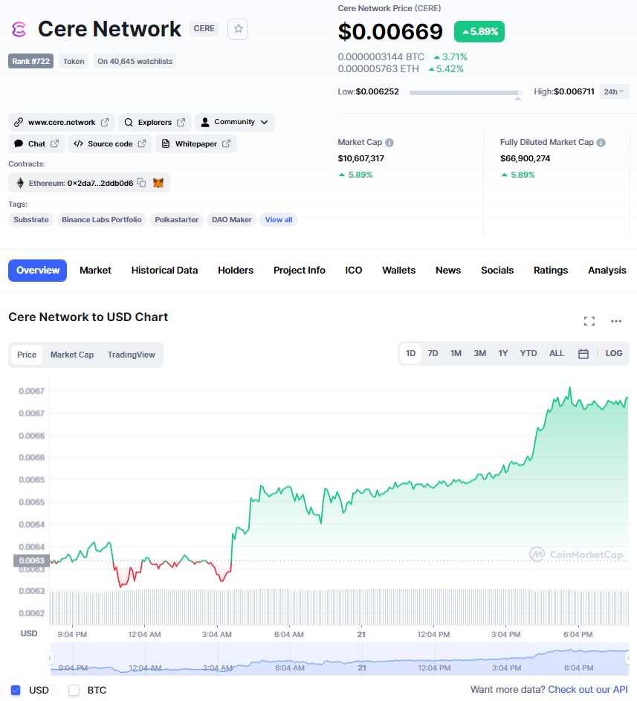This screenshot has height=701, width=637.
Task: Select the 7D time range
Action: pyautogui.click(x=433, y=353)
